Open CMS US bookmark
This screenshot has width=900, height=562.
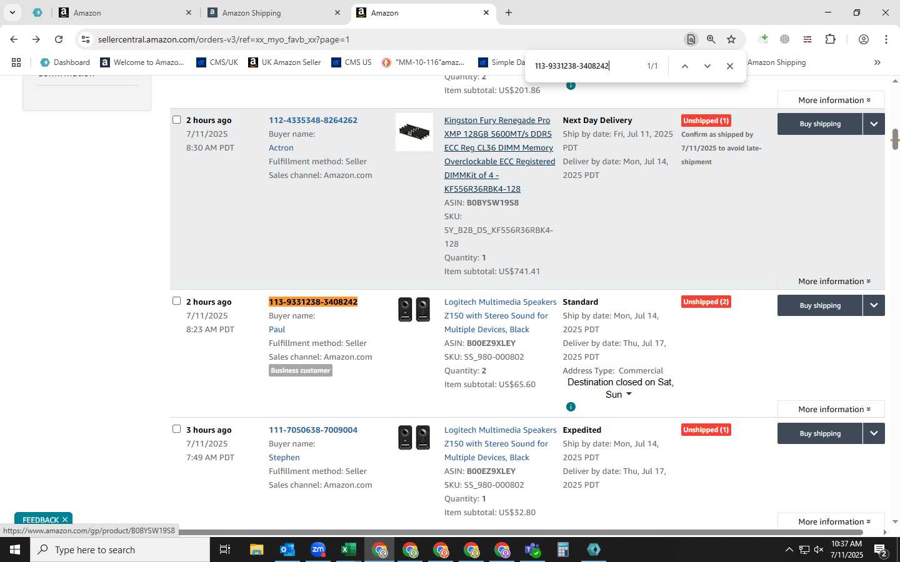coord(351,62)
